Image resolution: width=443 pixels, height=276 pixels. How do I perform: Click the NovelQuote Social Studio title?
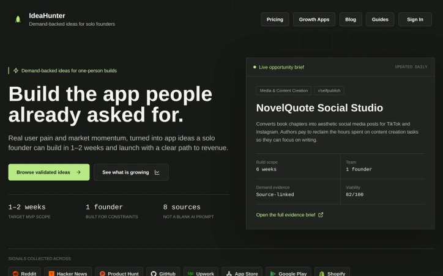coord(319,108)
